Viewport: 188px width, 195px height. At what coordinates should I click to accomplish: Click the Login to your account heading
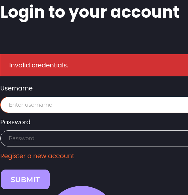[x=90, y=13]
